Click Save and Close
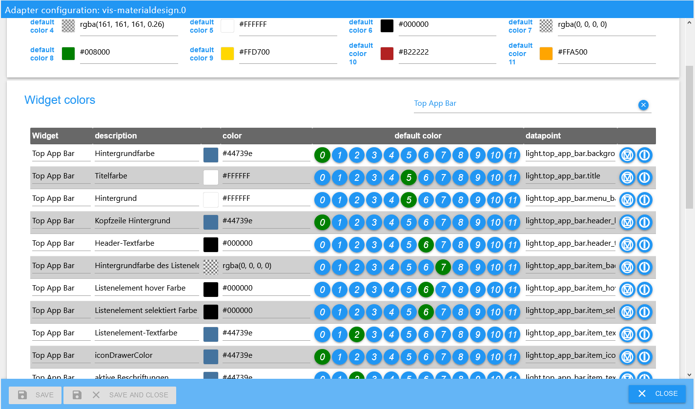 click(120, 395)
